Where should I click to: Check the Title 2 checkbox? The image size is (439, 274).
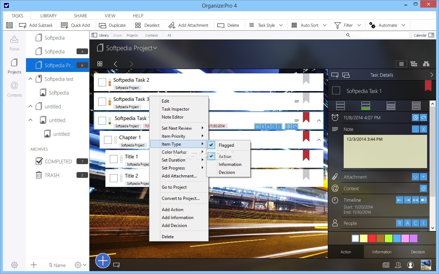click(x=114, y=178)
